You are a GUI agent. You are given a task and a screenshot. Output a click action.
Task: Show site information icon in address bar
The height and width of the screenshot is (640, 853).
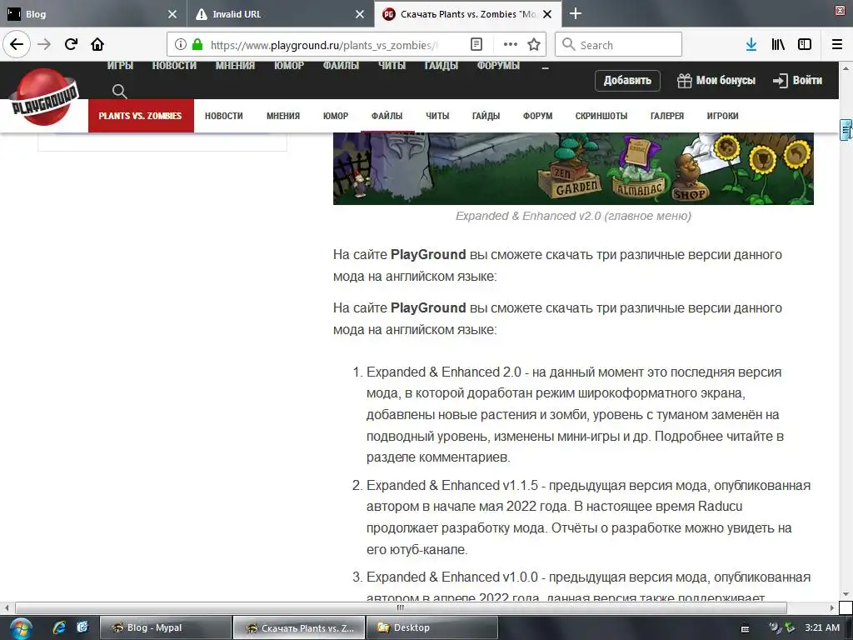[181, 45]
